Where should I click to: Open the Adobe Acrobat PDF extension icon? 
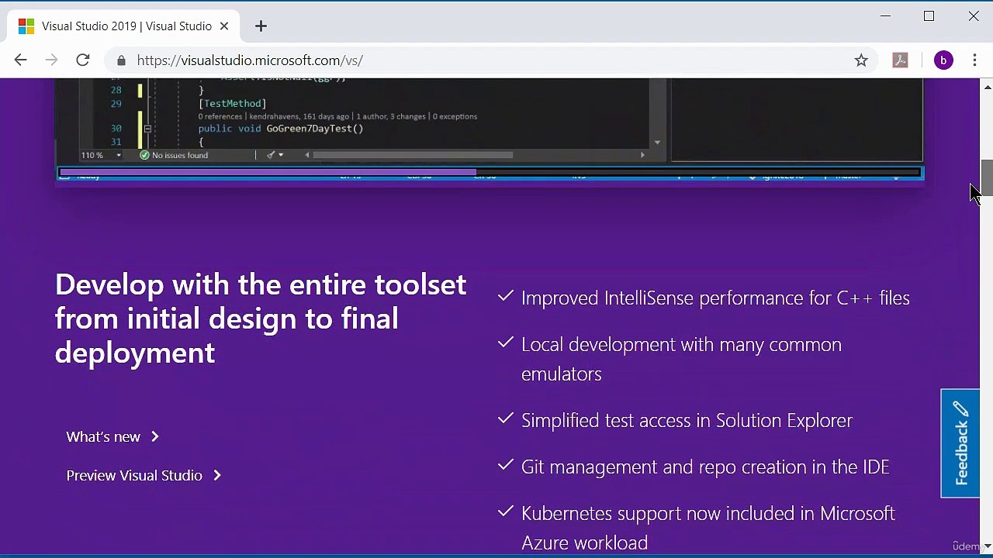[x=900, y=60]
